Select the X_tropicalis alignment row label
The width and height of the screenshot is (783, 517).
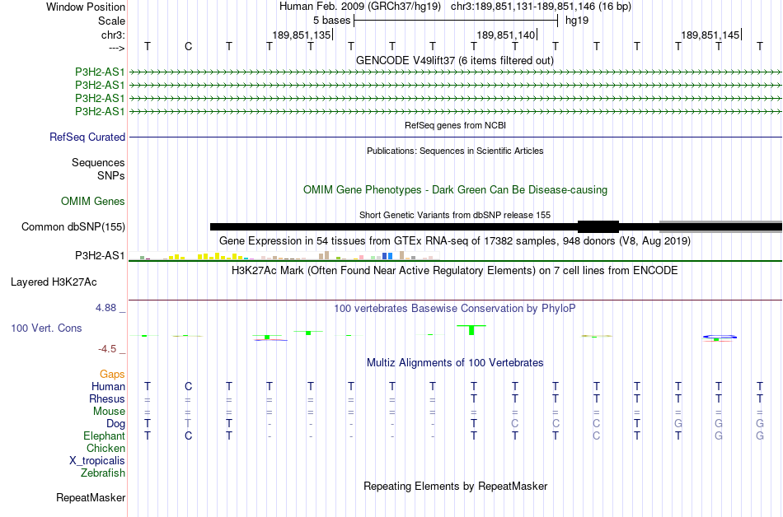pyautogui.click(x=97, y=461)
